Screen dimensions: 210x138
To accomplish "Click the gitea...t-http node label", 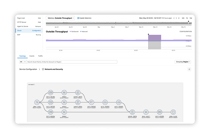I will pyautogui.click(x=37, y=107).
